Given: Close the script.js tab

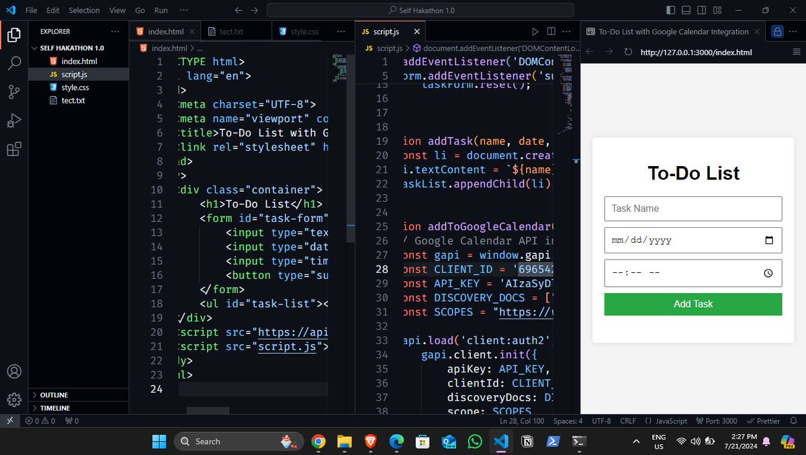Looking at the screenshot, I should [416, 32].
